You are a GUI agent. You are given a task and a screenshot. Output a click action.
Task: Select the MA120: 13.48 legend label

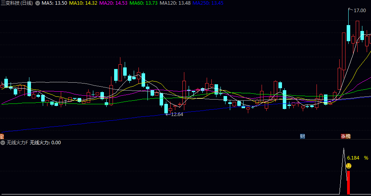175,3
